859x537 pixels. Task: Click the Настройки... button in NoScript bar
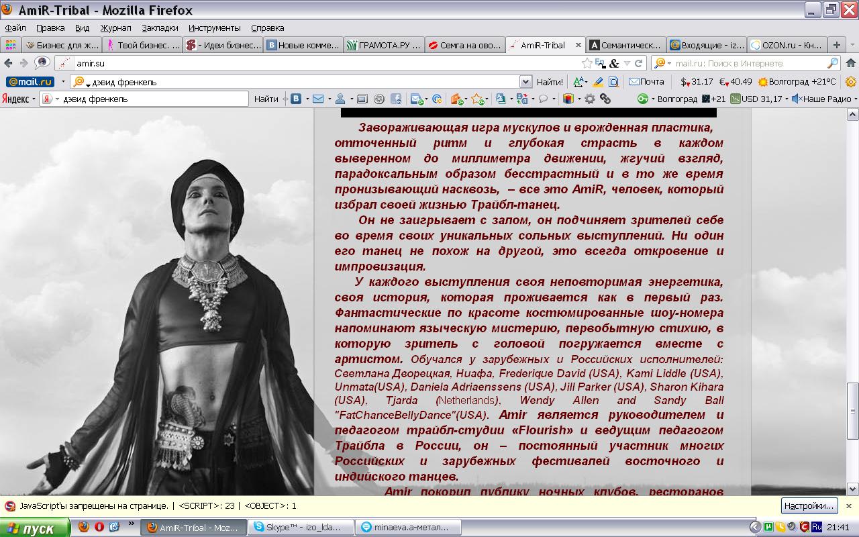pos(810,505)
